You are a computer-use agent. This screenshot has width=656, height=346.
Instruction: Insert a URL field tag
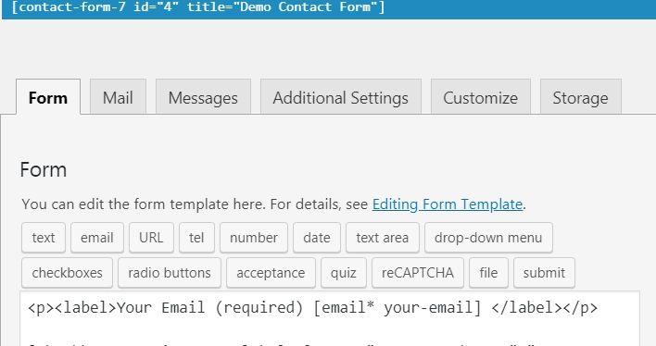pyautogui.click(x=151, y=238)
